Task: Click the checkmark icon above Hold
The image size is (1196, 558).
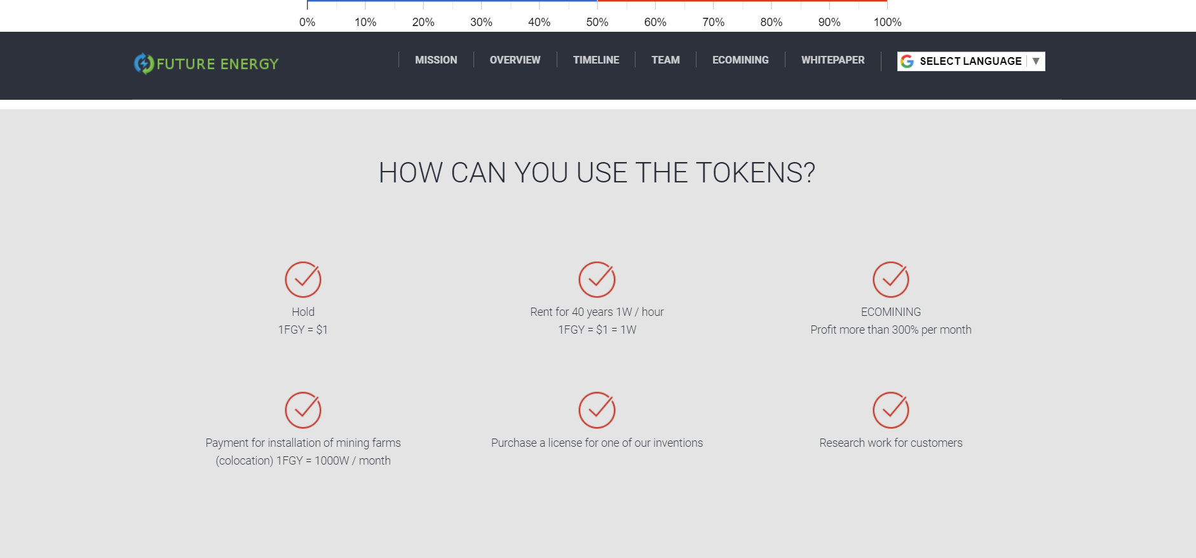Action: (303, 279)
